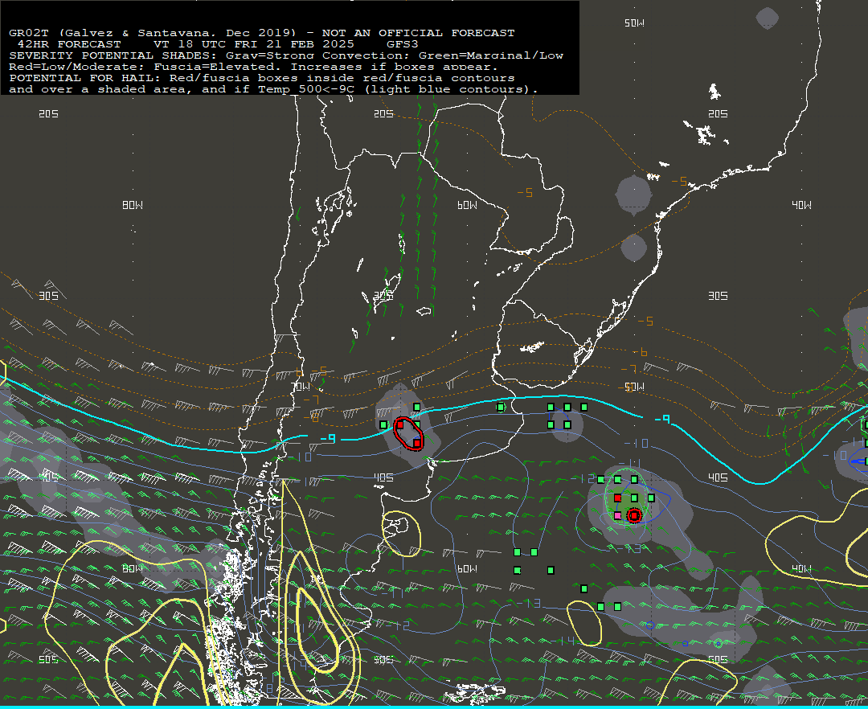Click yellow contour circling Valdés Peninsula
The height and width of the screenshot is (709, 868).
(401, 534)
